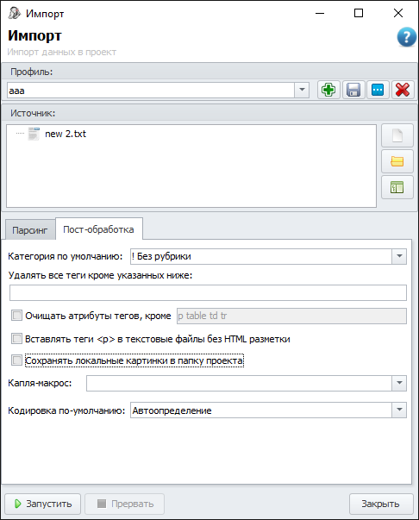
Task: Open Категория по умолчанию dropdown
Action: point(399,256)
